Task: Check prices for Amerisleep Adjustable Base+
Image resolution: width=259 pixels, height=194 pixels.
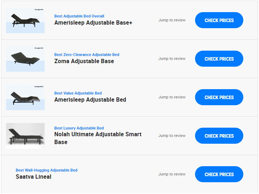Action: click(219, 20)
